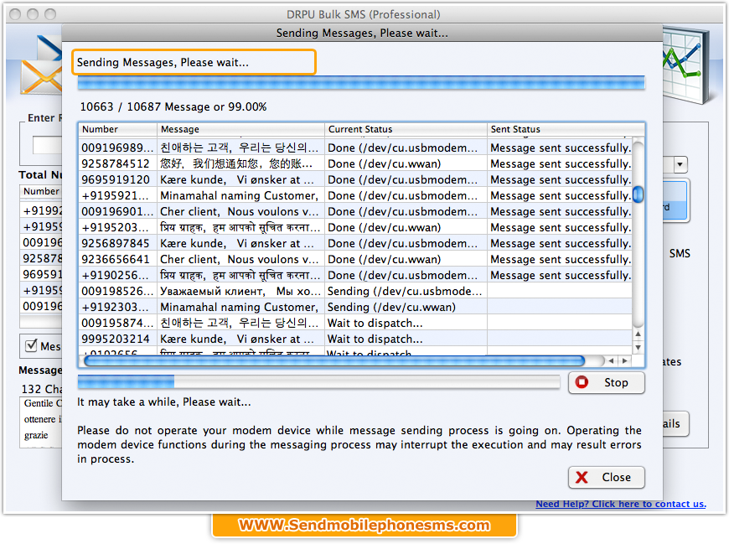The height and width of the screenshot is (544, 729).
Task: Click the horizontal scrollbar thumb of the table
Action: (x=334, y=360)
